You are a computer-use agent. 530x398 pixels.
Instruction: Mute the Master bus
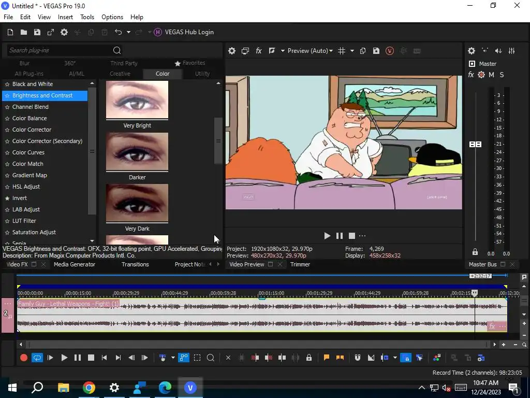(x=491, y=75)
